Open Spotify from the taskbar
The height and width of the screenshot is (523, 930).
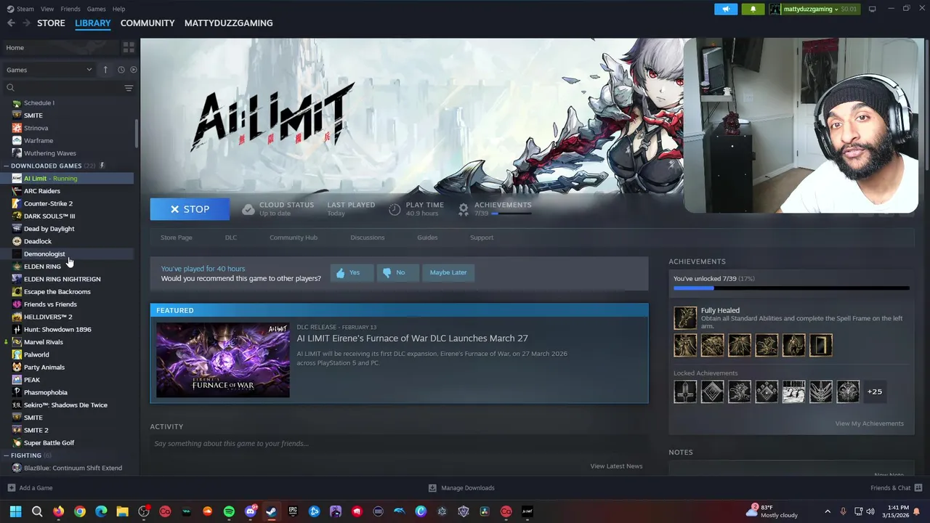click(x=229, y=511)
